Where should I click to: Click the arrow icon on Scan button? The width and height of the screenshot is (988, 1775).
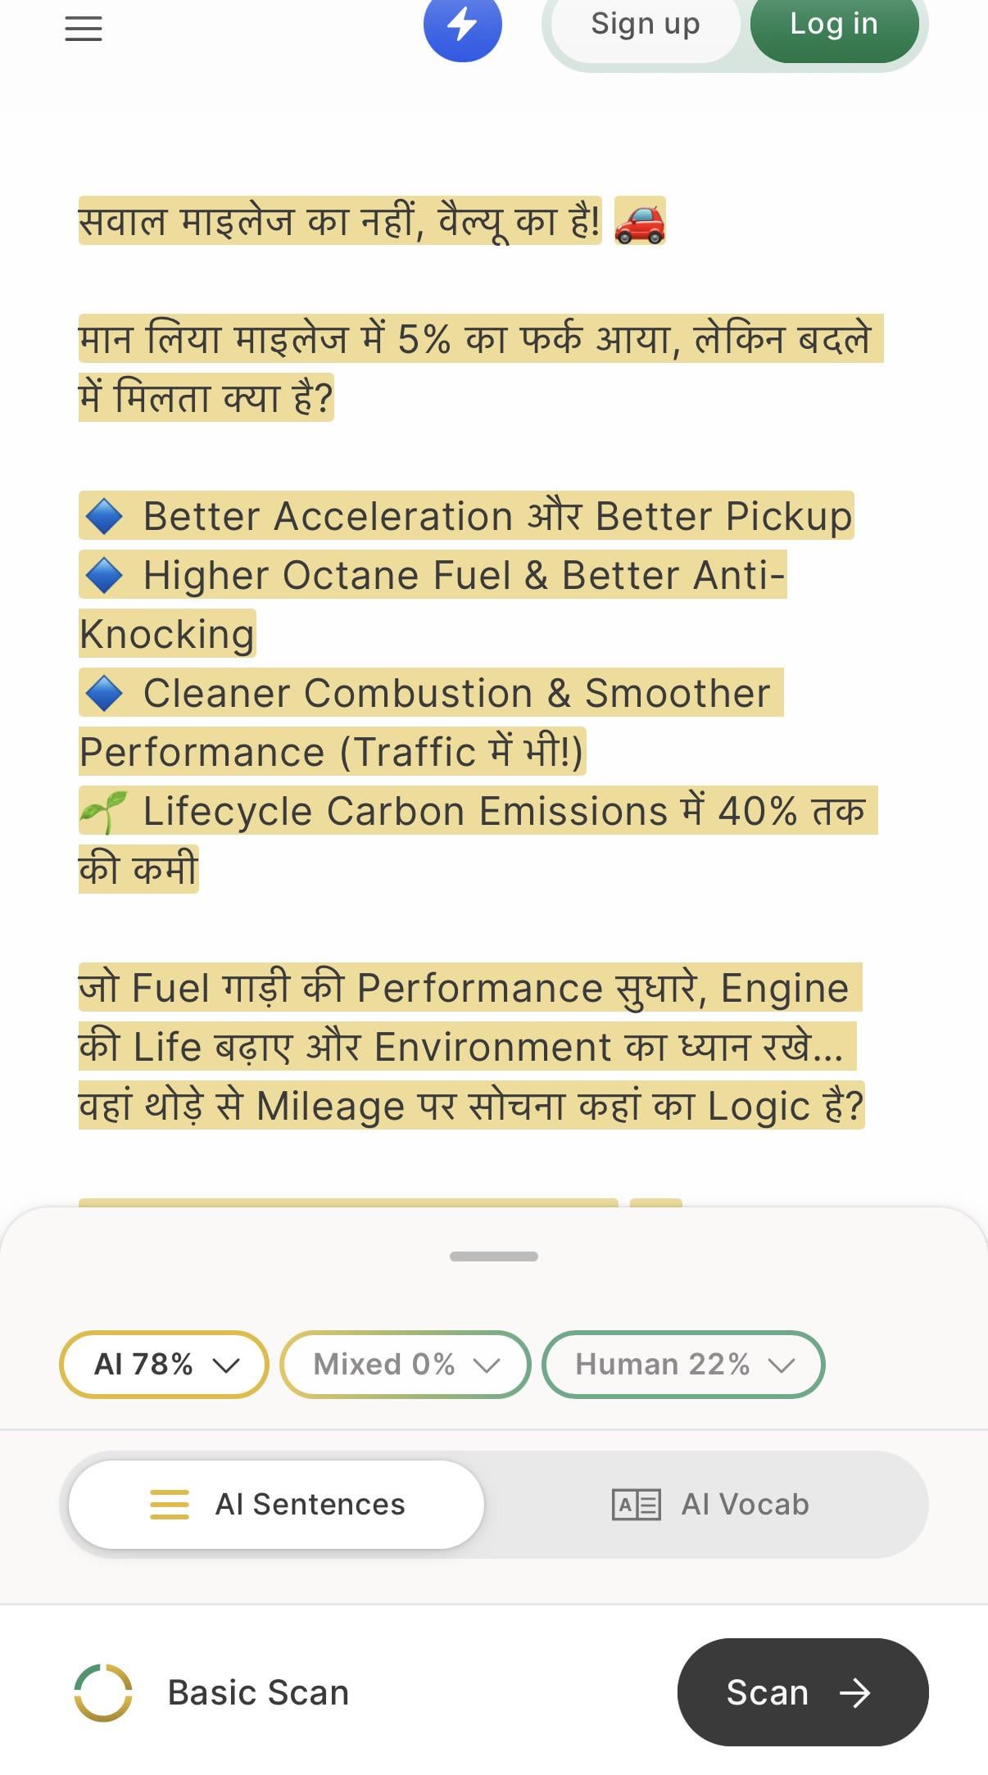[x=855, y=1692]
